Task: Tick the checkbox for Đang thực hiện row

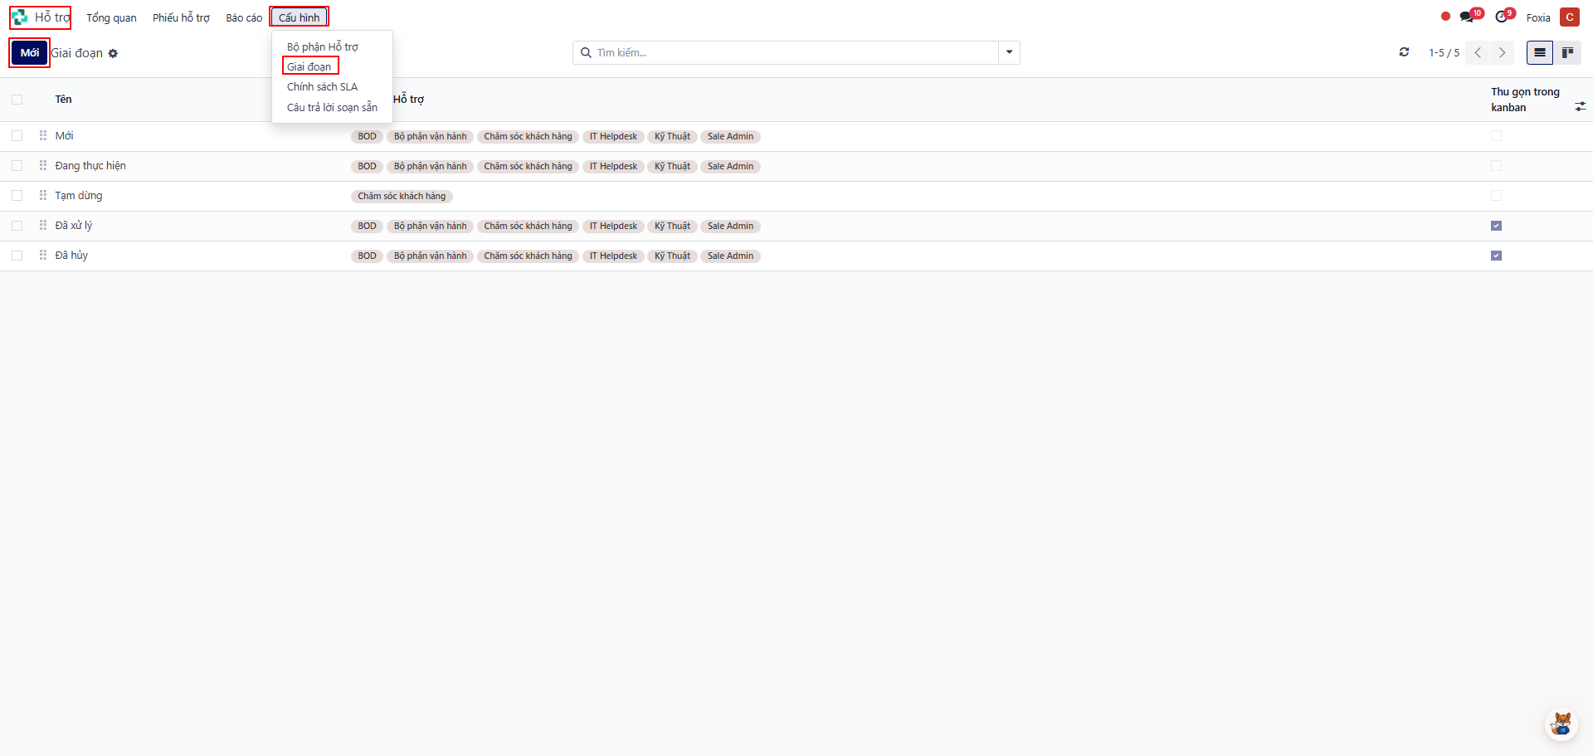Action: (17, 166)
